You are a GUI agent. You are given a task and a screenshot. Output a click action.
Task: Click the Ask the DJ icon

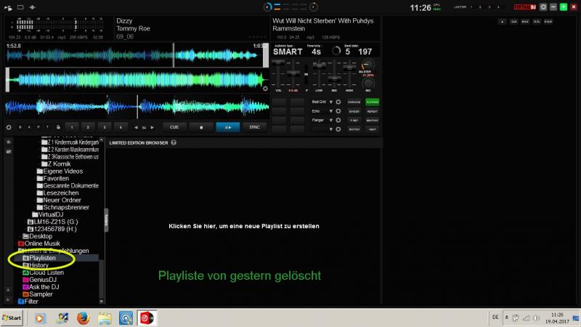click(25, 287)
